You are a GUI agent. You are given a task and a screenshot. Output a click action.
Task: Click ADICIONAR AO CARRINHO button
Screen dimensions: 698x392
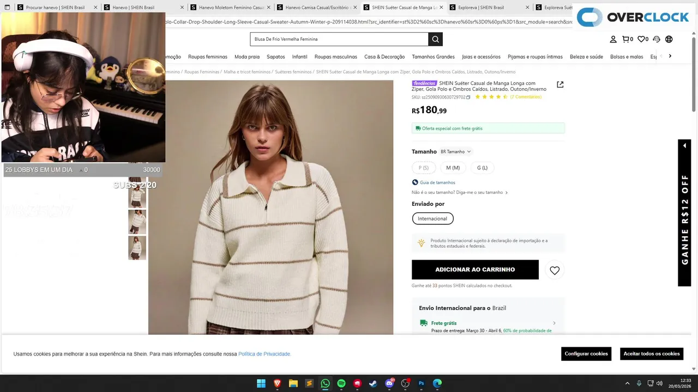pos(475,269)
